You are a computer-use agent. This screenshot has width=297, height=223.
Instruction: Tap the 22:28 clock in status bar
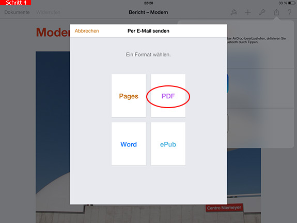(x=148, y=3)
